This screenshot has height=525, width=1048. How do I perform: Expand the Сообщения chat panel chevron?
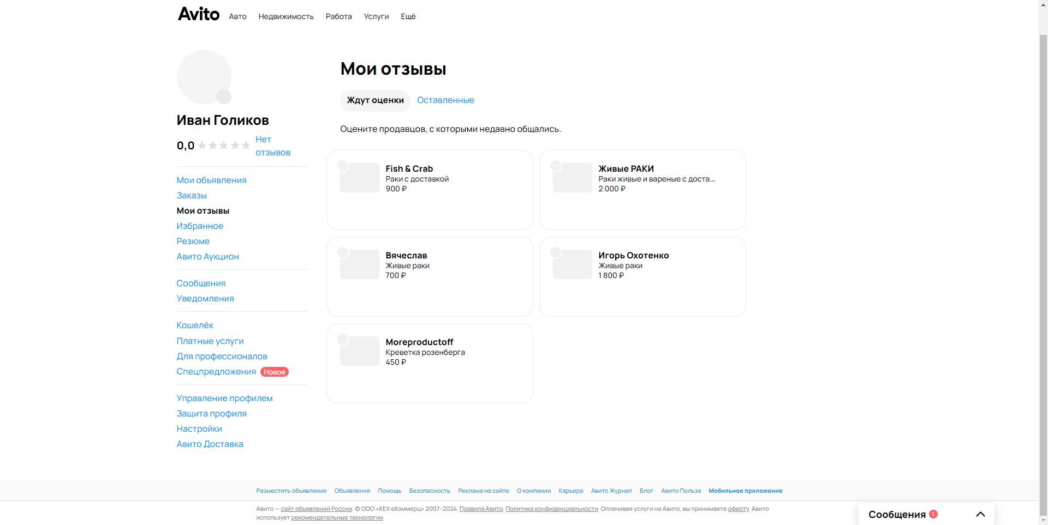[x=980, y=514]
